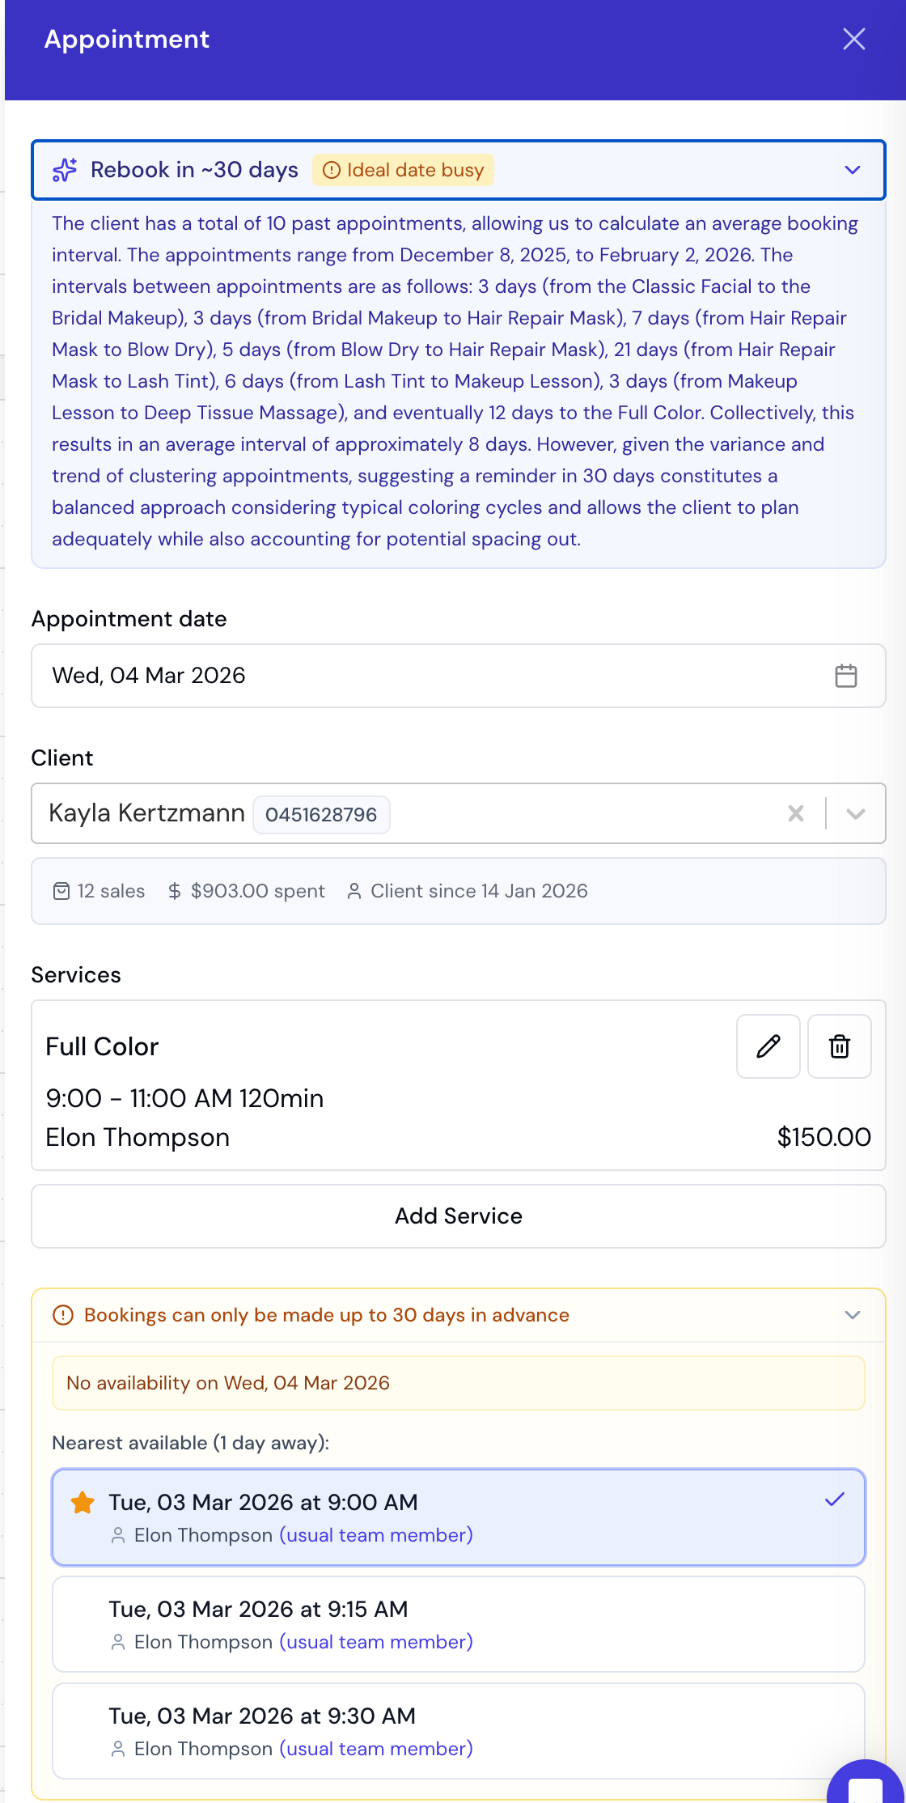Select the Tue 9:15 AM time slot
The width and height of the screenshot is (906, 1803).
point(458,1624)
